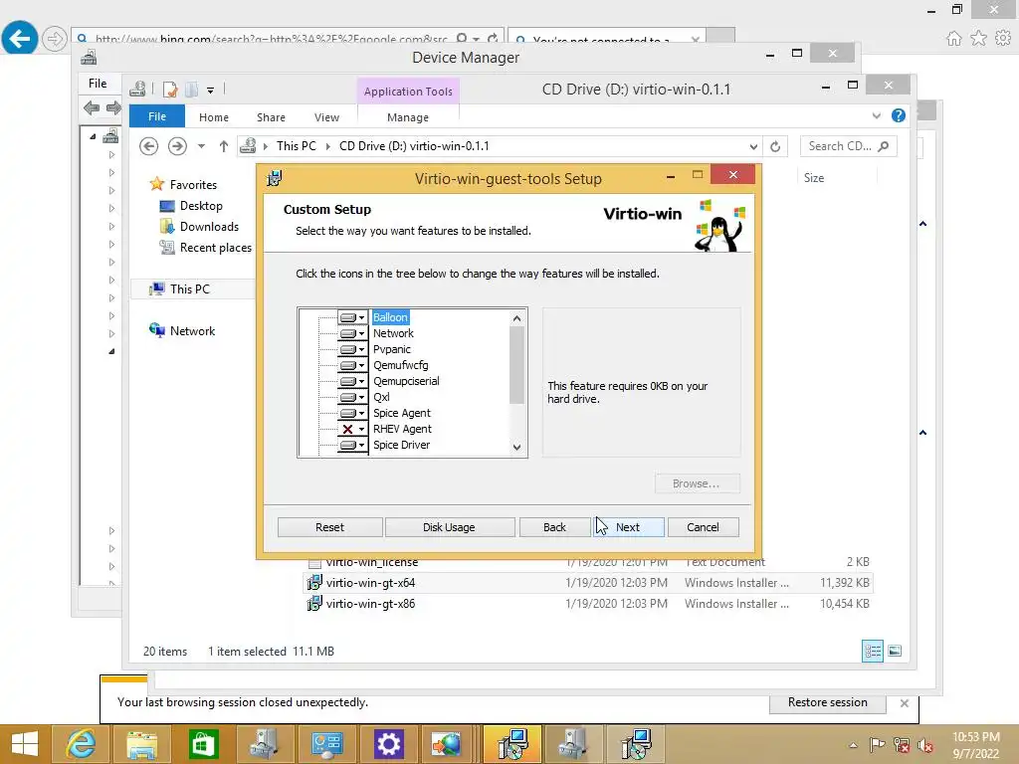Screen dimensions: 1019x764
Task: Open the Balloon feature install dropdown
Action: pos(352,317)
